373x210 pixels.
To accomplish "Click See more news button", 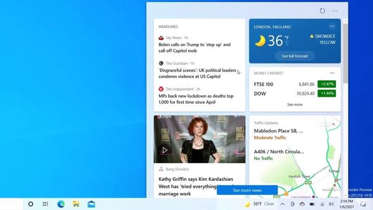I will [x=247, y=190].
